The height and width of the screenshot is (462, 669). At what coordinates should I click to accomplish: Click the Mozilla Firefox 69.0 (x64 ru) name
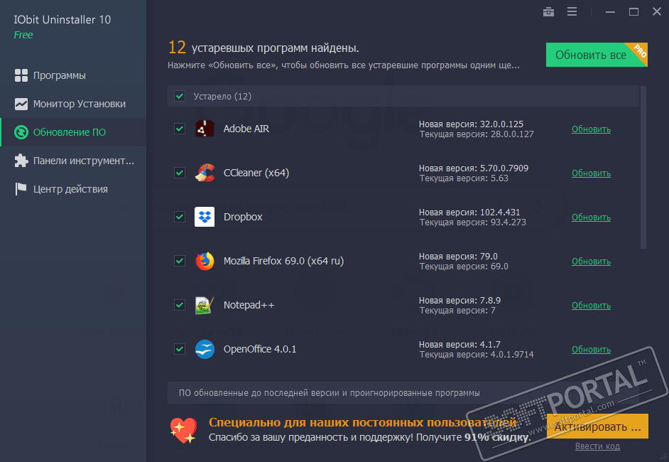283,261
